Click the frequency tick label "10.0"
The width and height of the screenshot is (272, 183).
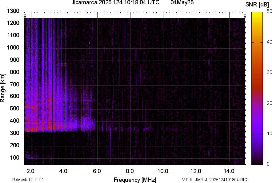coord(163,171)
